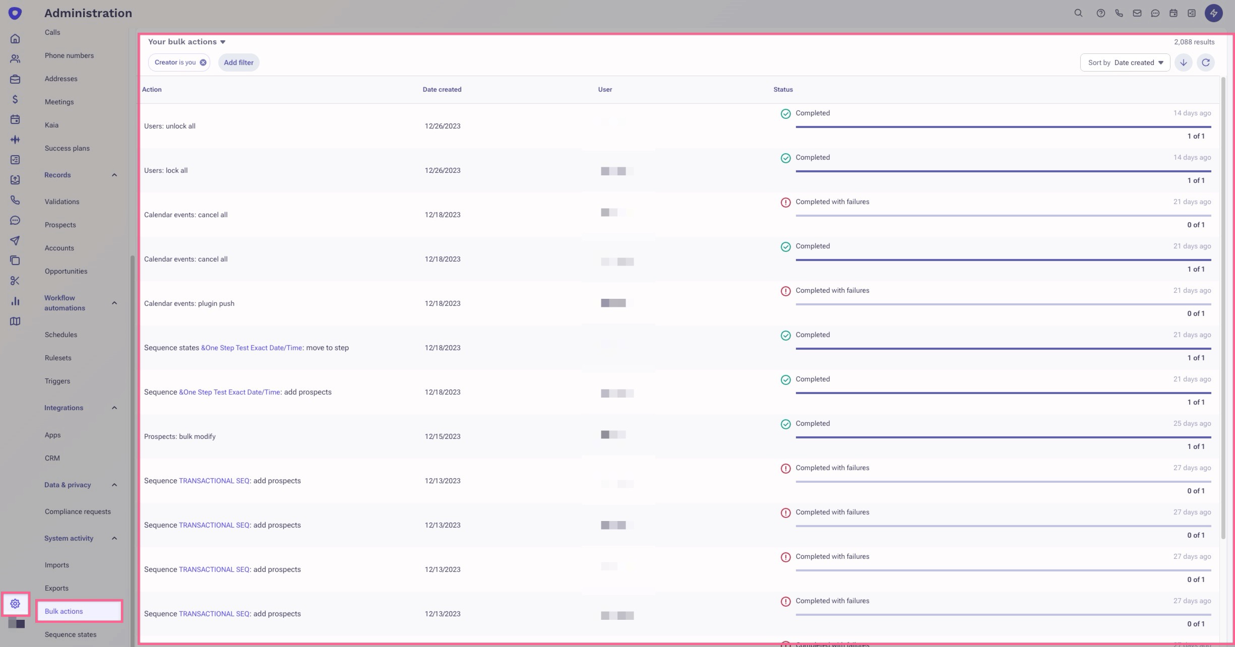
Task: Click progress bar of 'Users: unlock all'
Action: tap(1003, 126)
